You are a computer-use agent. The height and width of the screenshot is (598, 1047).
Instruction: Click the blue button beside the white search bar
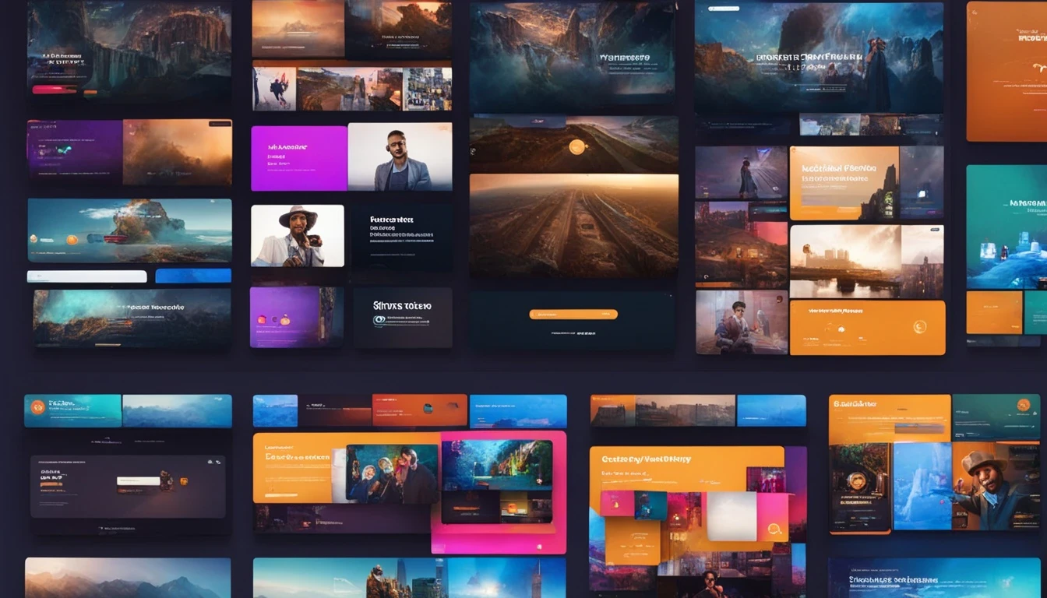(193, 276)
